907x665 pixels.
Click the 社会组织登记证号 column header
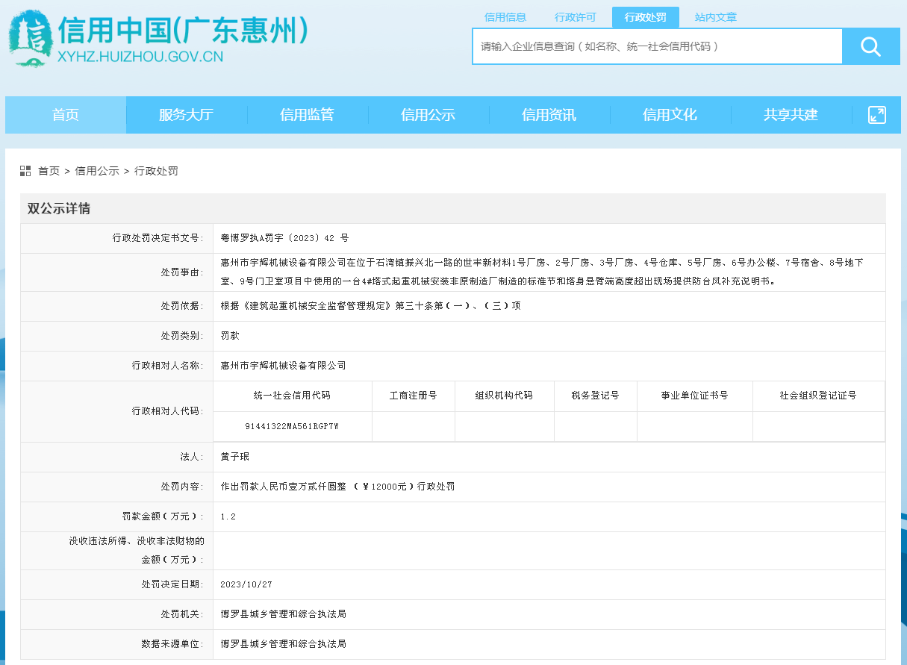tap(818, 396)
